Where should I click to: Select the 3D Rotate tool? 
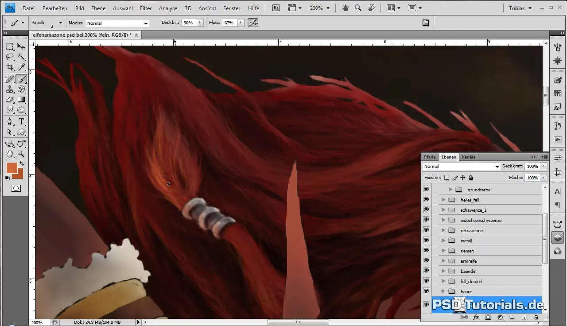(9, 144)
